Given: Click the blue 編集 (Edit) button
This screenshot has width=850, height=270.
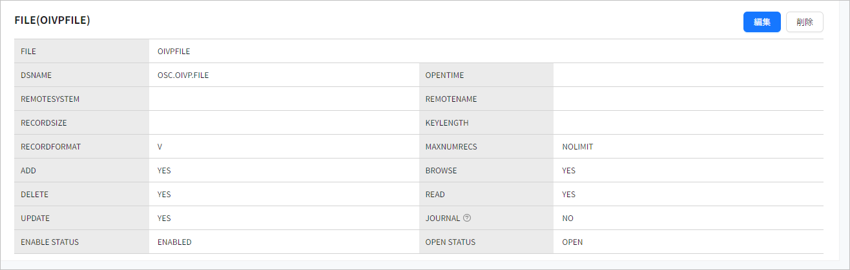Looking at the screenshot, I should coord(762,22).
